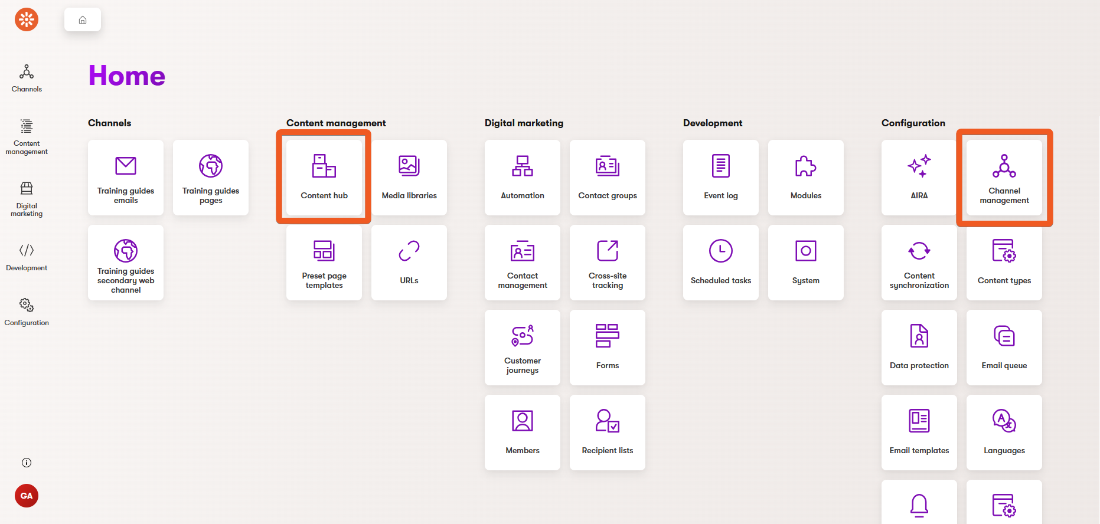Open the Content synchronization tile
The image size is (1100, 524).
919,263
